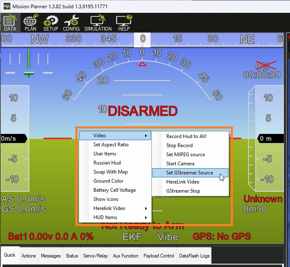Screen dimensions: 290x267
Task: Toggle Battery Cell Voltage display
Action: pyautogui.click(x=115, y=190)
